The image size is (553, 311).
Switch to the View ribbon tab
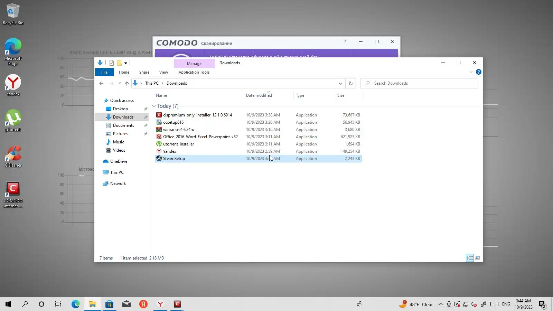pos(163,72)
